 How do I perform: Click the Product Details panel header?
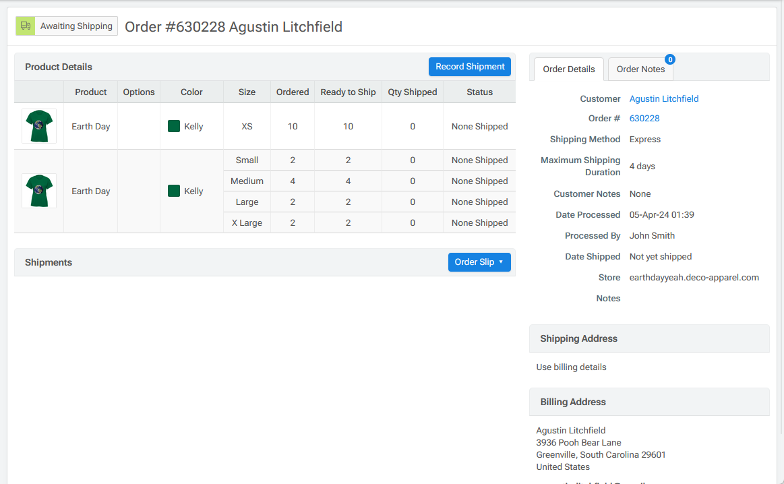coord(59,67)
